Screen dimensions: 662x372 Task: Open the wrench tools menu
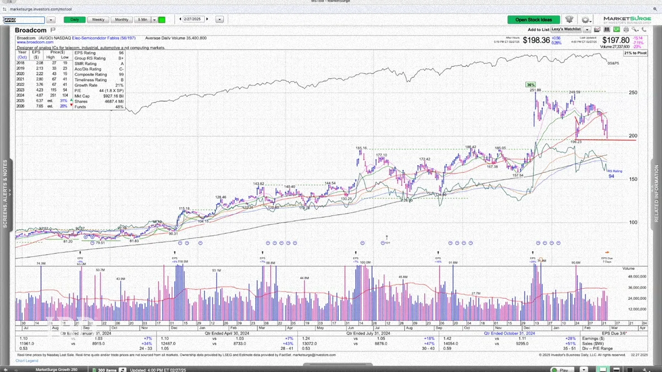click(x=634, y=29)
